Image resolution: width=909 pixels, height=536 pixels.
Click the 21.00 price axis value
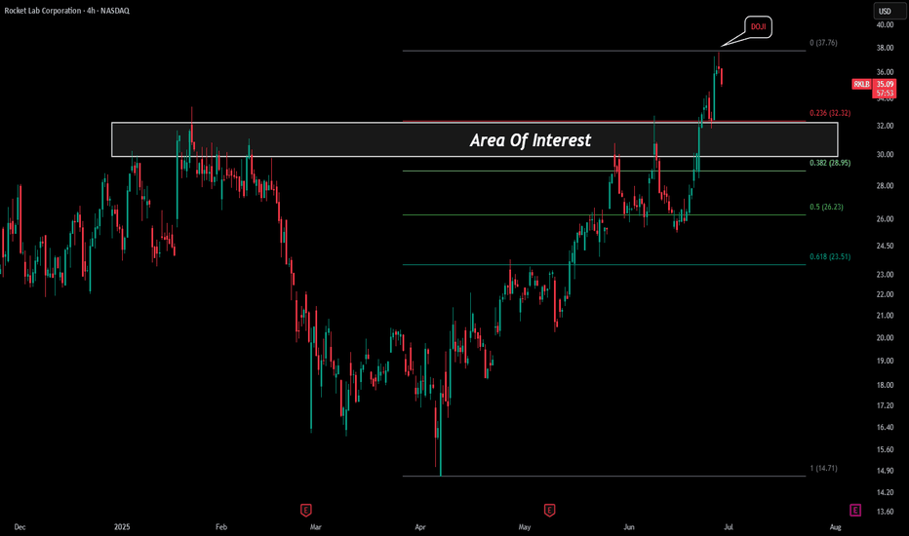click(x=885, y=316)
